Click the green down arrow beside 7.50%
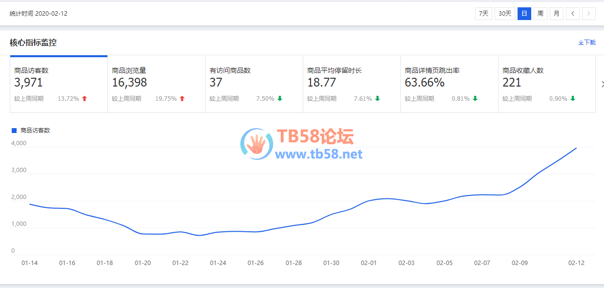The height and width of the screenshot is (288, 604). point(280,99)
